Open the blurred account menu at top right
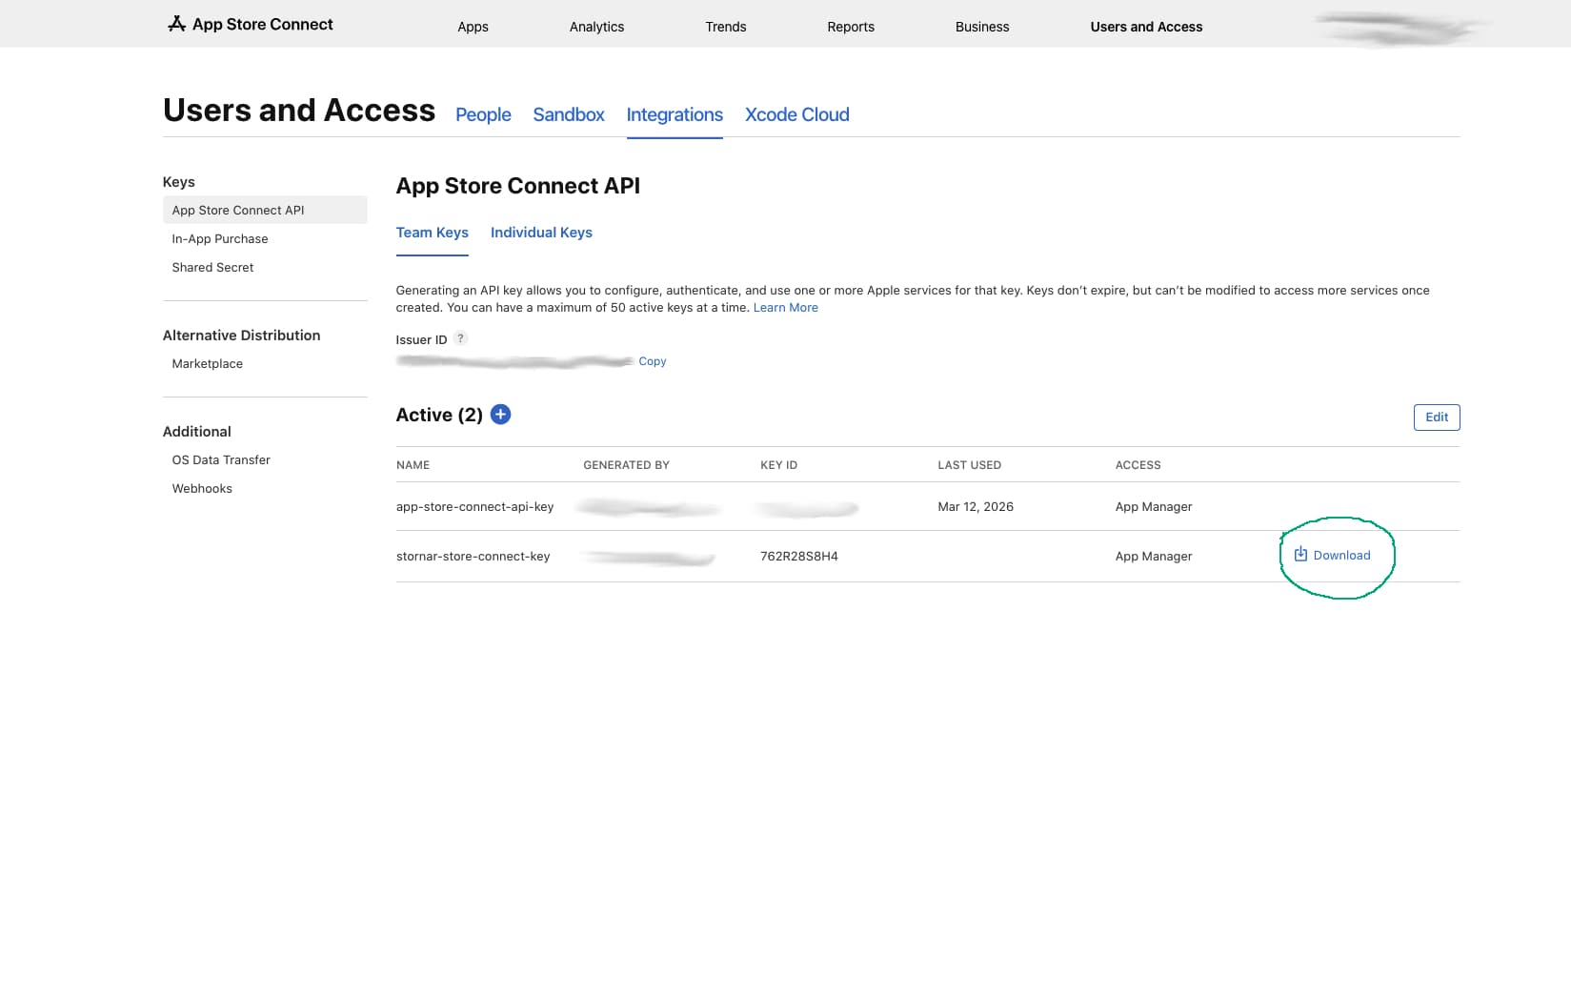 [1402, 29]
